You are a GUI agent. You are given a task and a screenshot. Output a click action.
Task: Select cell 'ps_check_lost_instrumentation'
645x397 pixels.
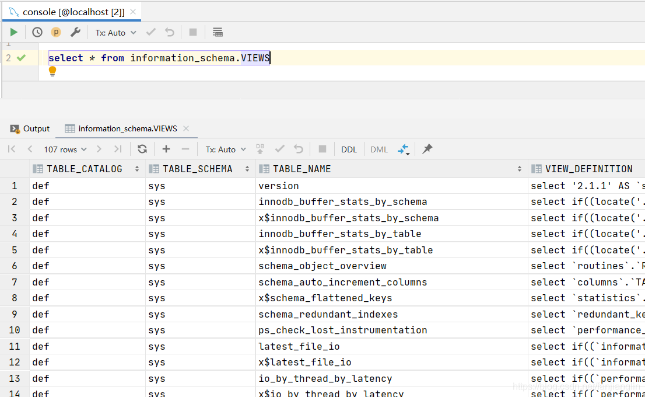coord(391,330)
